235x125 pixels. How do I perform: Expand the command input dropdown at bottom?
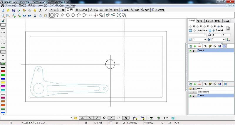tap(71, 118)
